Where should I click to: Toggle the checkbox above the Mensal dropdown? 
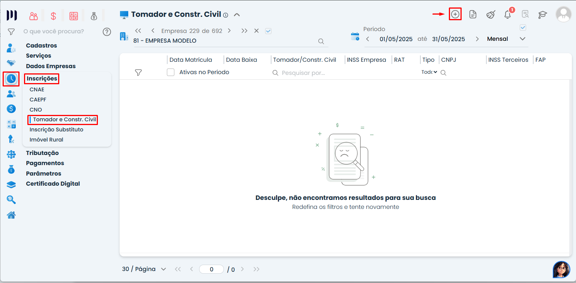523,27
